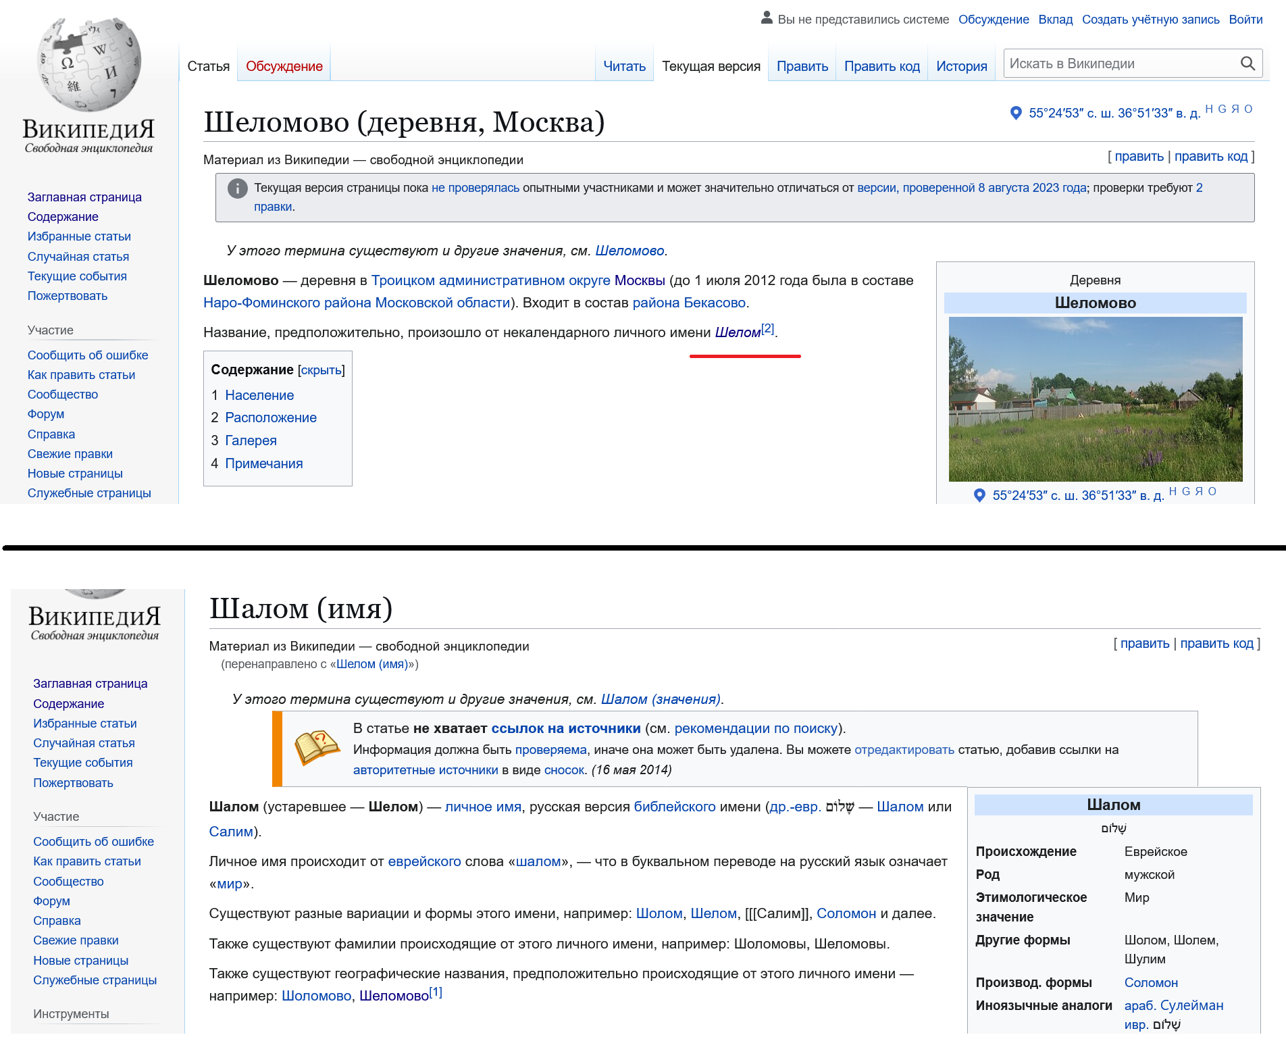The width and height of the screenshot is (1286, 1062).
Task: Jump to «Расположение» in contents
Action: [x=271, y=418]
